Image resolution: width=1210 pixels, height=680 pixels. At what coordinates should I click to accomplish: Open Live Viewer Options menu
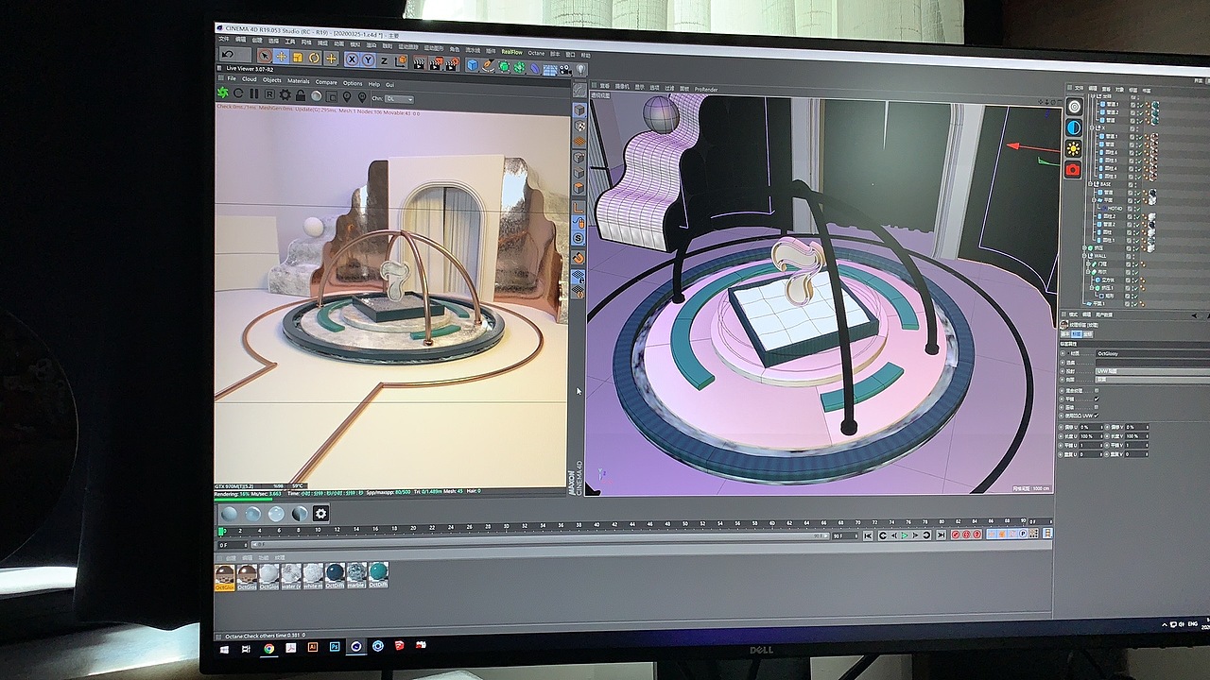[x=353, y=83]
